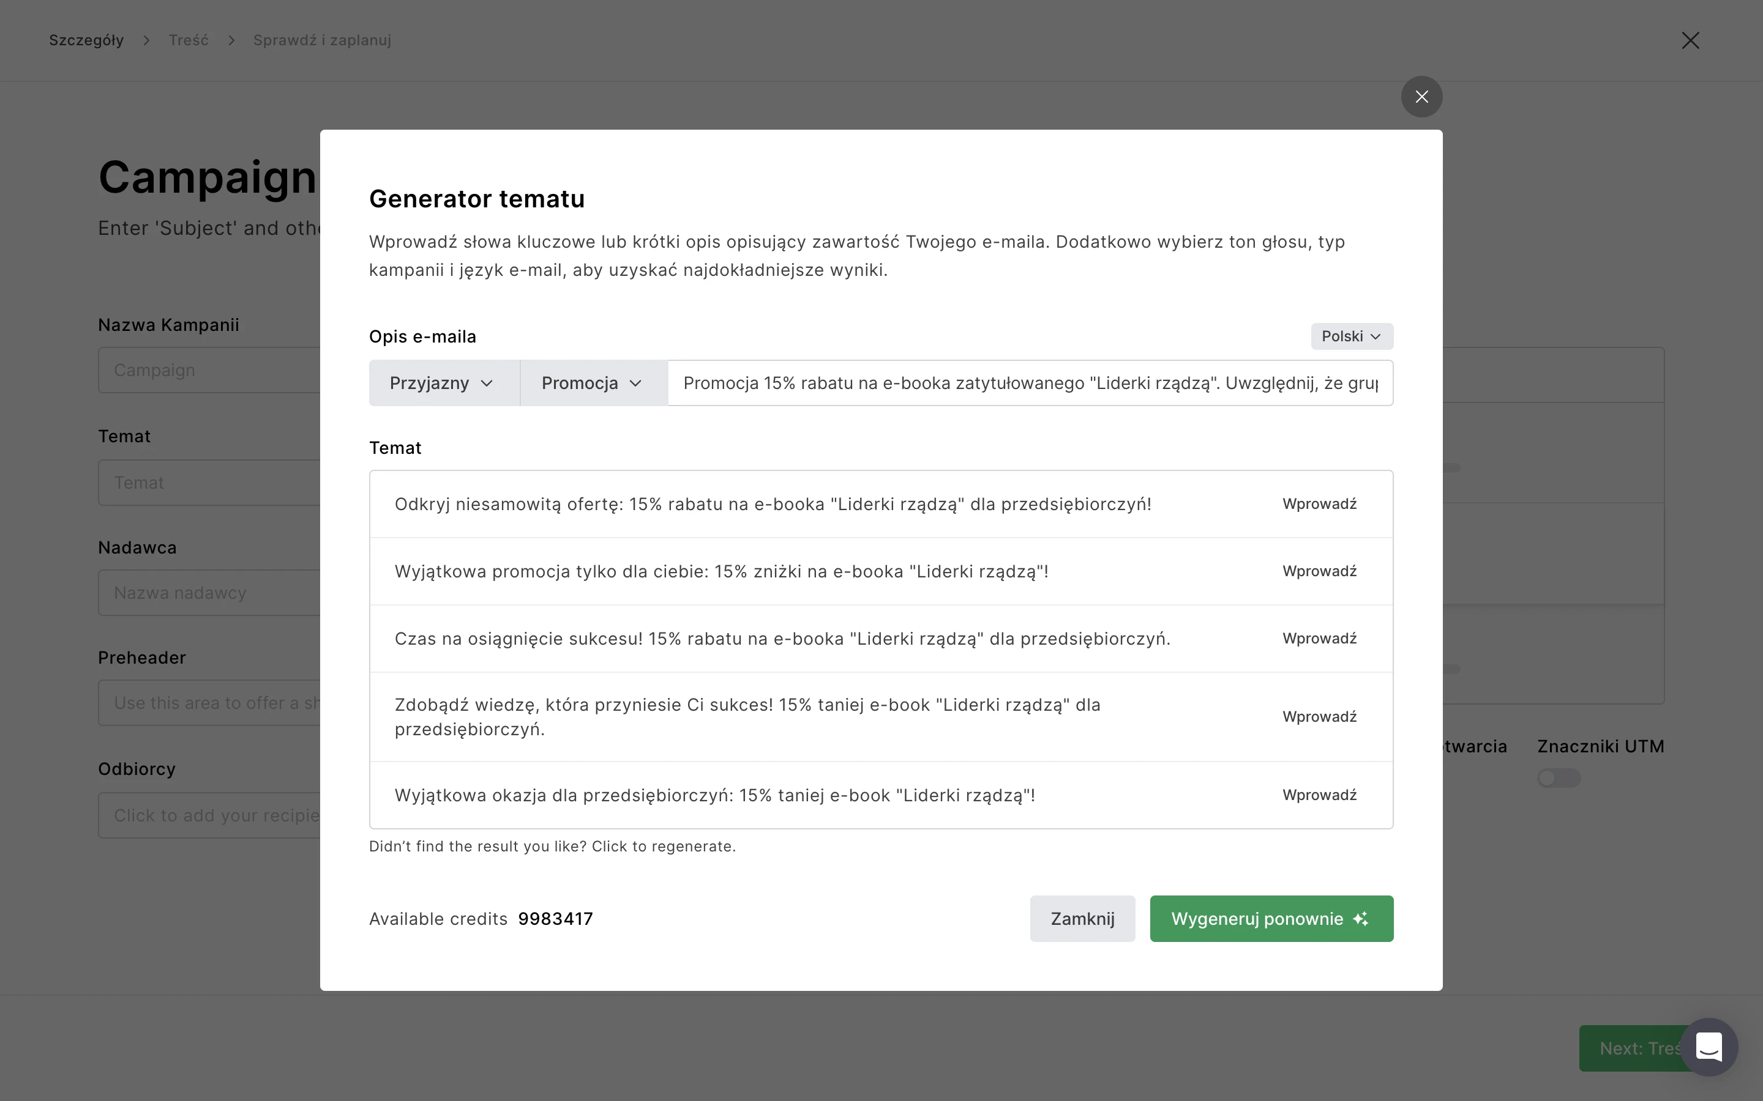The width and height of the screenshot is (1763, 1101).
Task: Click Zamknij button
Action: (x=1082, y=919)
